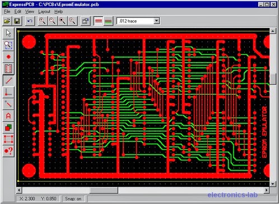Viewport: 280px width, 204px height.
Task: Select the place pad tool
Action: pos(8,57)
